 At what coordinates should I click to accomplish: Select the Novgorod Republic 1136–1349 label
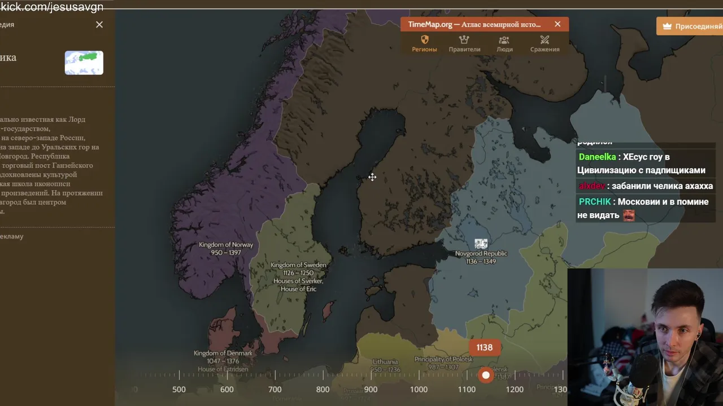(x=481, y=257)
